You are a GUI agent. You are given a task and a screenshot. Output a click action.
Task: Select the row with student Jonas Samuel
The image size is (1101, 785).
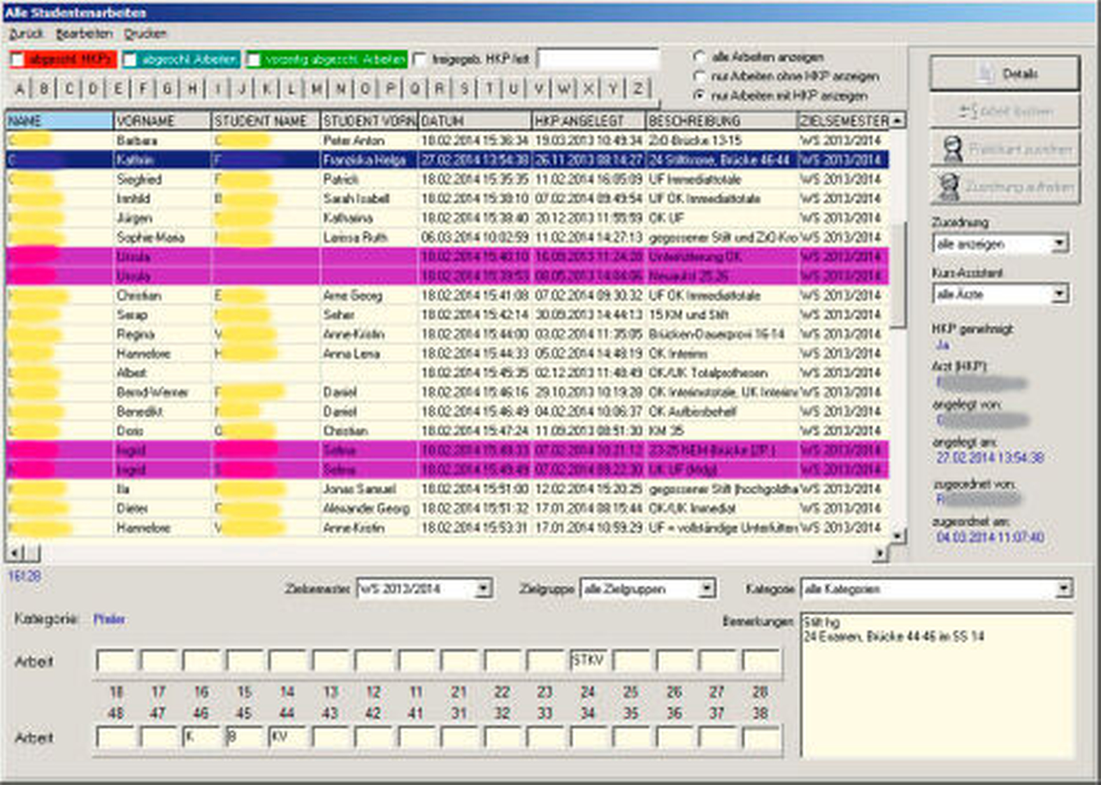(447, 489)
